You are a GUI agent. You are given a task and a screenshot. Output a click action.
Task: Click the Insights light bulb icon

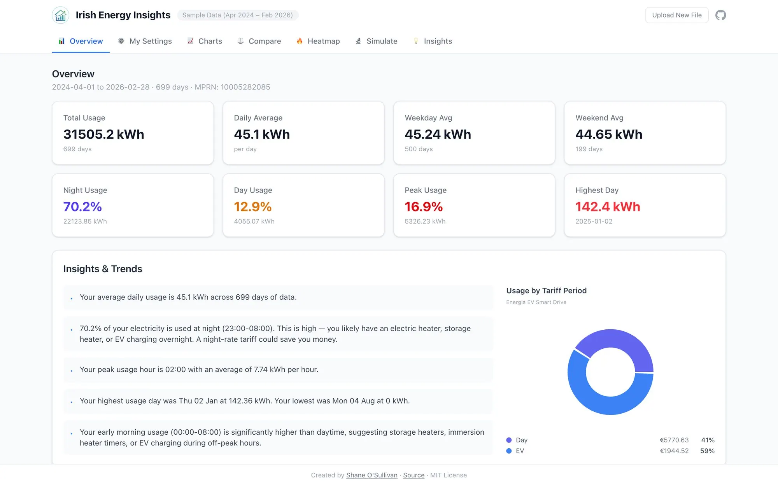pos(416,41)
